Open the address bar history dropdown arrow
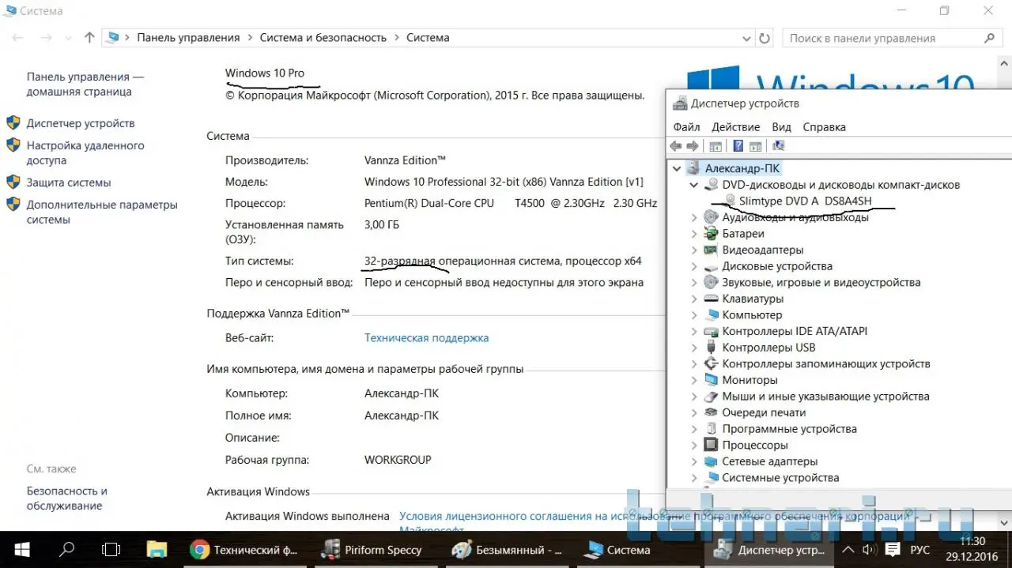This screenshot has width=1012, height=568. click(747, 38)
